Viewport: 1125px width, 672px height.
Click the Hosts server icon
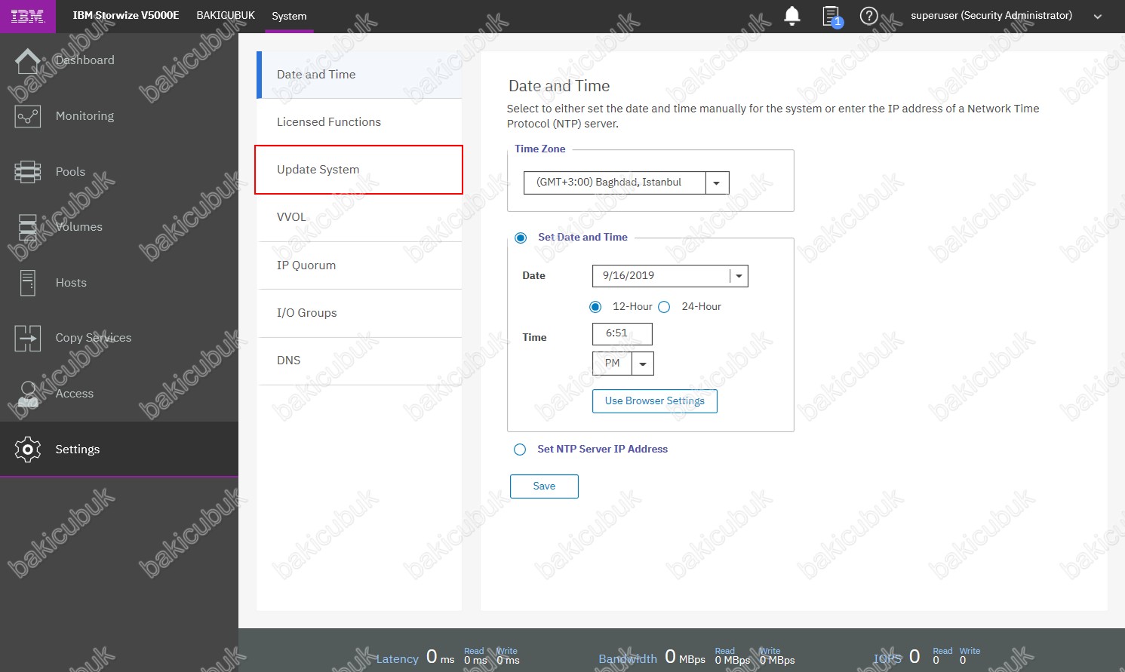pyautogui.click(x=28, y=283)
